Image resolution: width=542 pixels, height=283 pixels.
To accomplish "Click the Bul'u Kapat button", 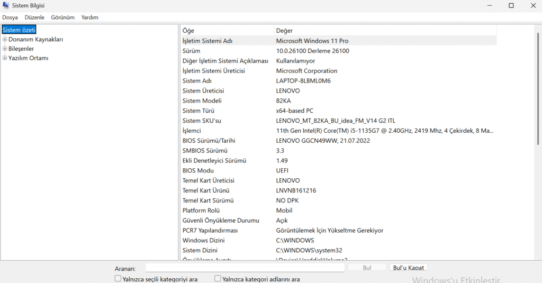I will click(408, 268).
